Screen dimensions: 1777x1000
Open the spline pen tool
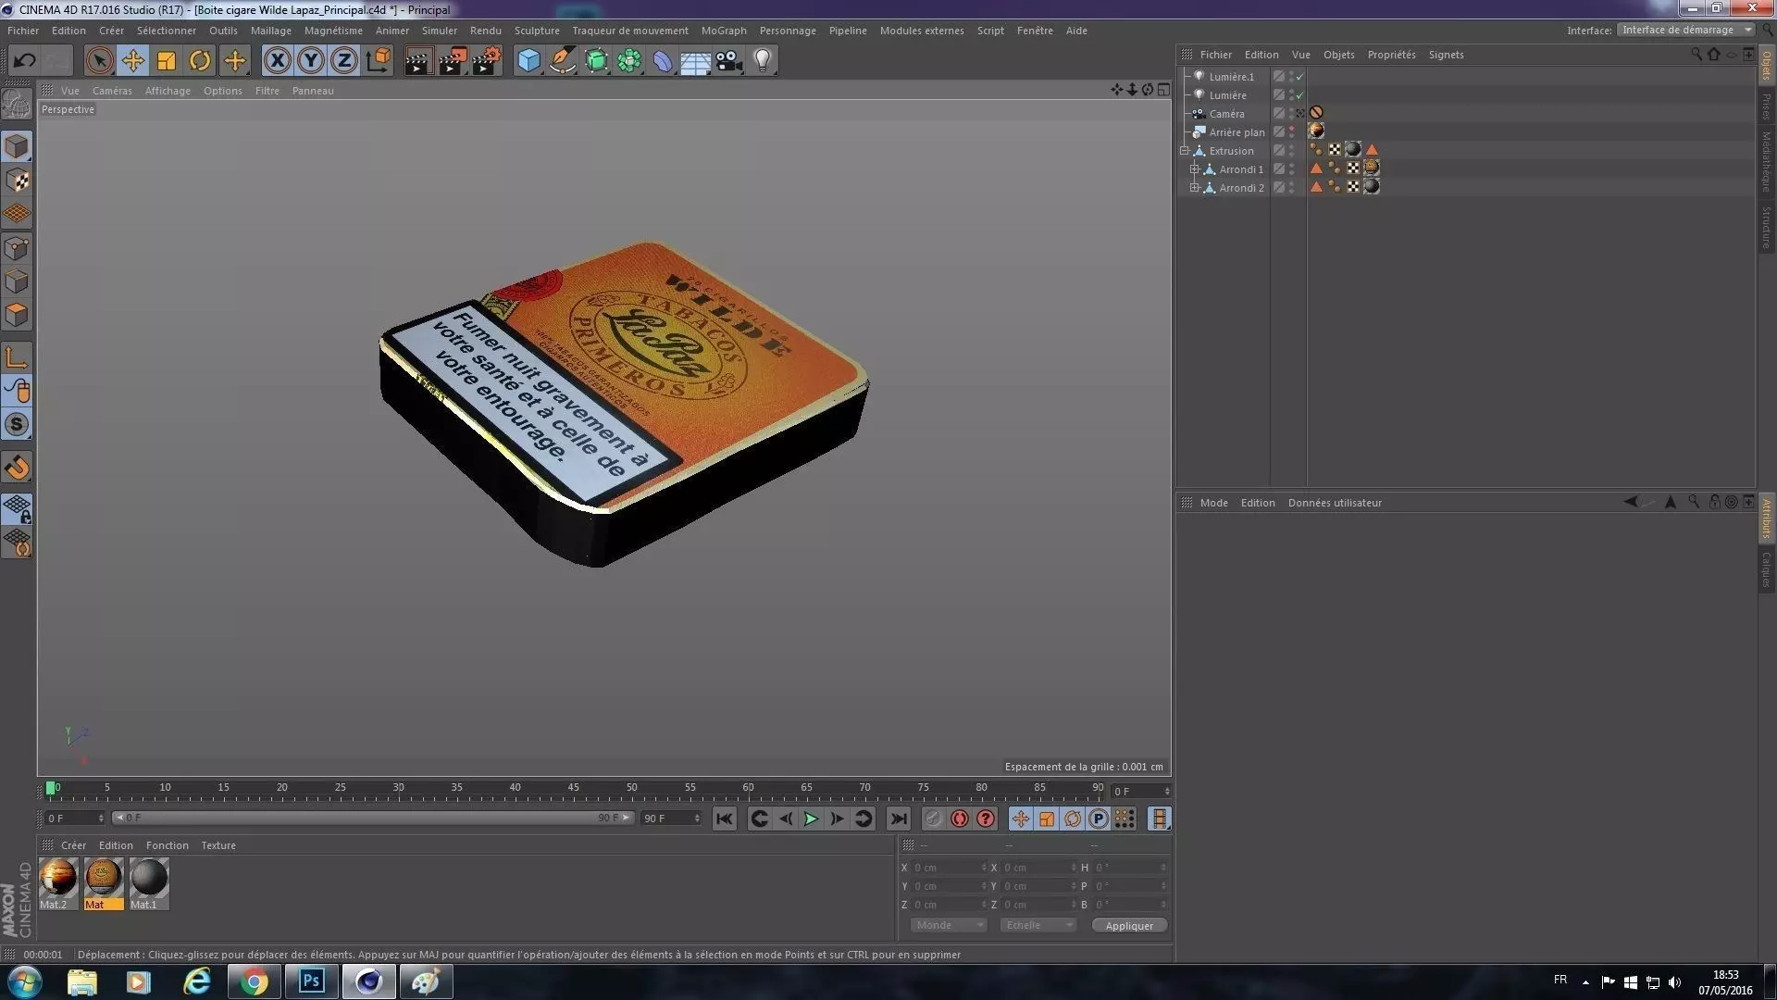pyautogui.click(x=562, y=61)
